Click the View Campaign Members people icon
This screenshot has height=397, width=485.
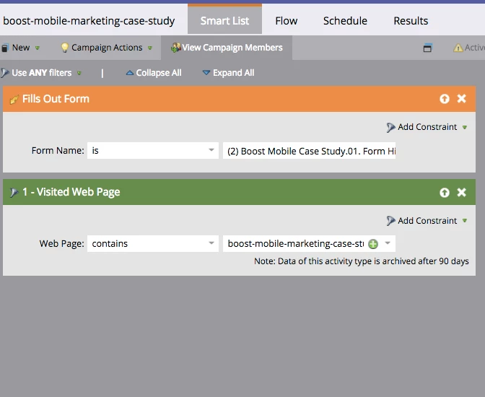click(x=175, y=48)
